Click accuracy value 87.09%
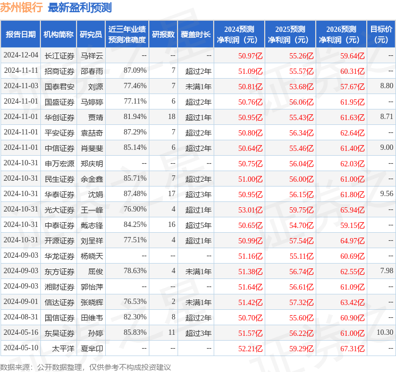 [135, 71]
